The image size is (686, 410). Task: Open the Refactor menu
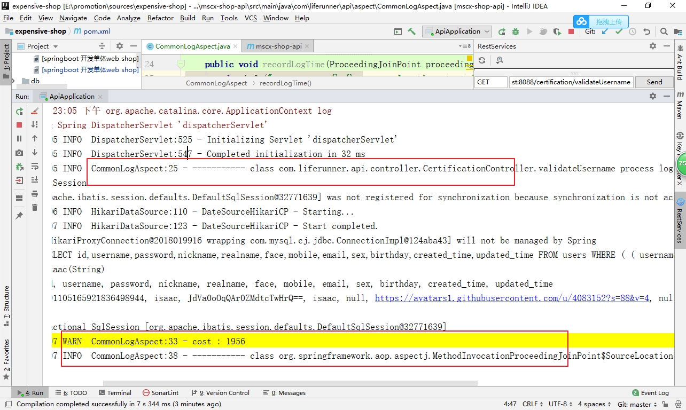pos(161,18)
